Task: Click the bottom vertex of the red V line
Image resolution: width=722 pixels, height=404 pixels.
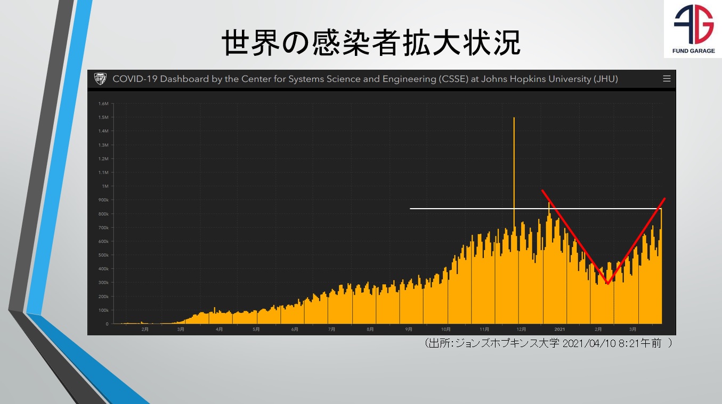Action: (x=607, y=284)
